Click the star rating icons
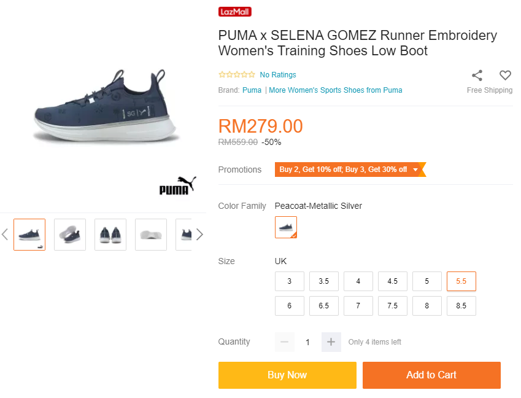Screen dimensions: 521x398 (x=237, y=75)
